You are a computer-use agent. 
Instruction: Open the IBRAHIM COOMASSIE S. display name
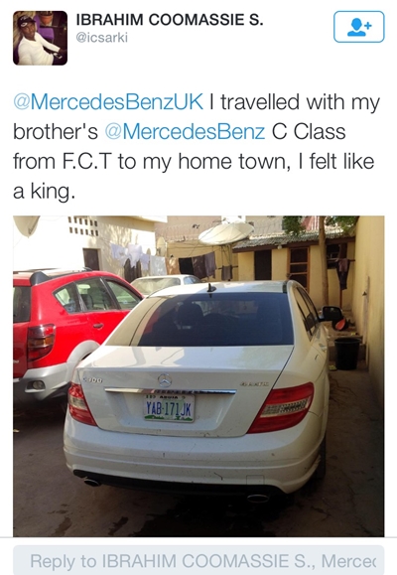pos(170,20)
